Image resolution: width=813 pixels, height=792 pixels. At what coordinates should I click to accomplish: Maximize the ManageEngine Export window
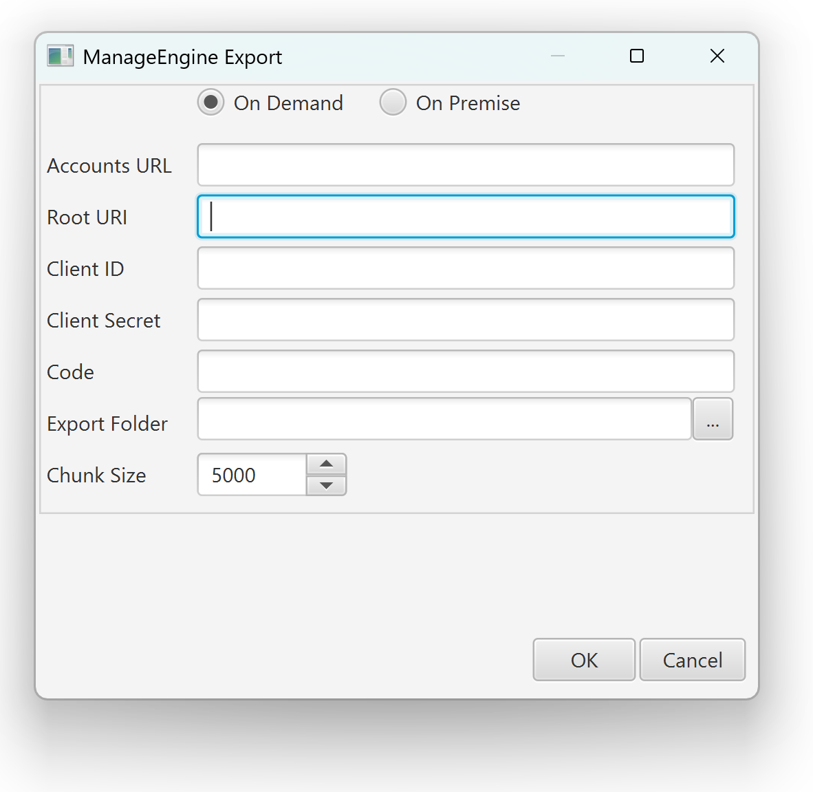(637, 56)
